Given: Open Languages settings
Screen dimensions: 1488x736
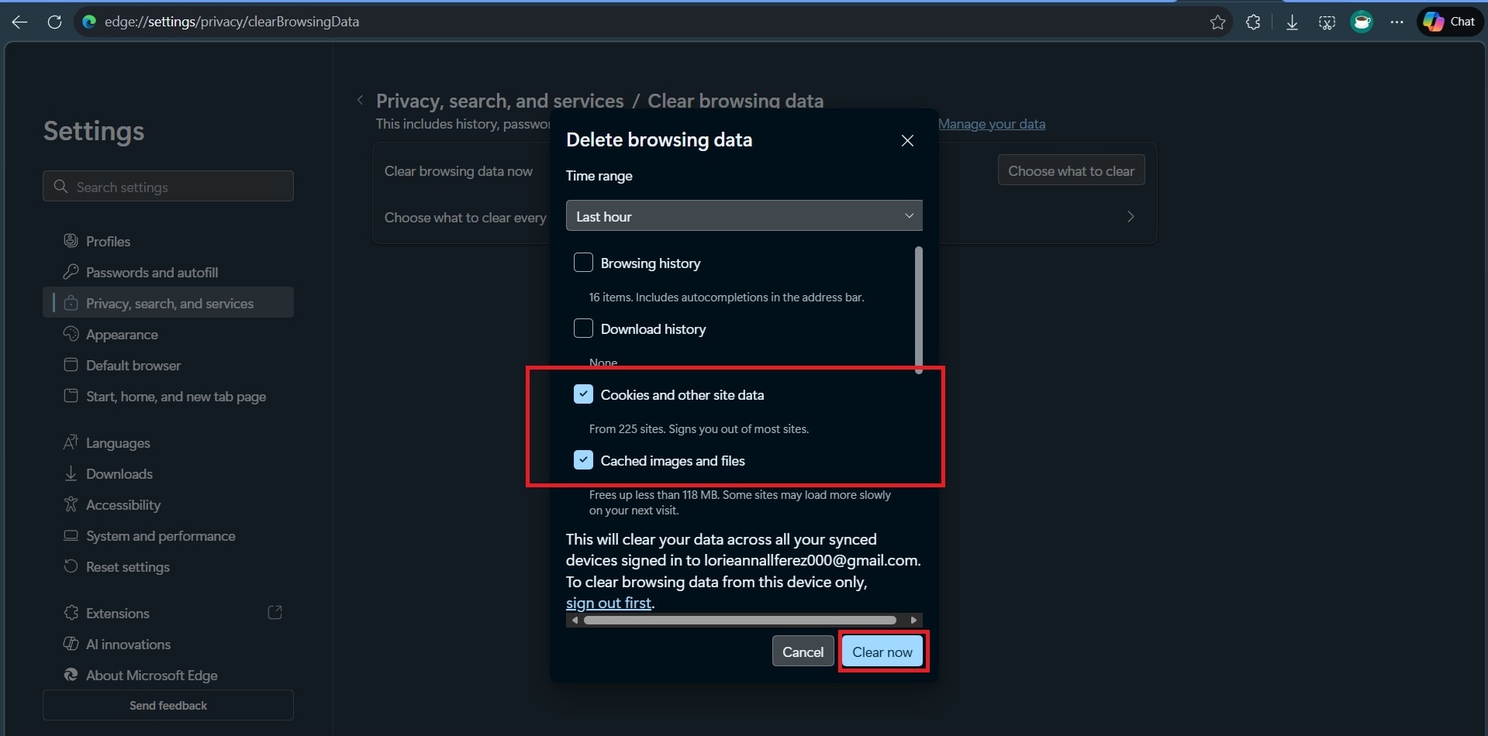Looking at the screenshot, I should pos(168,442).
